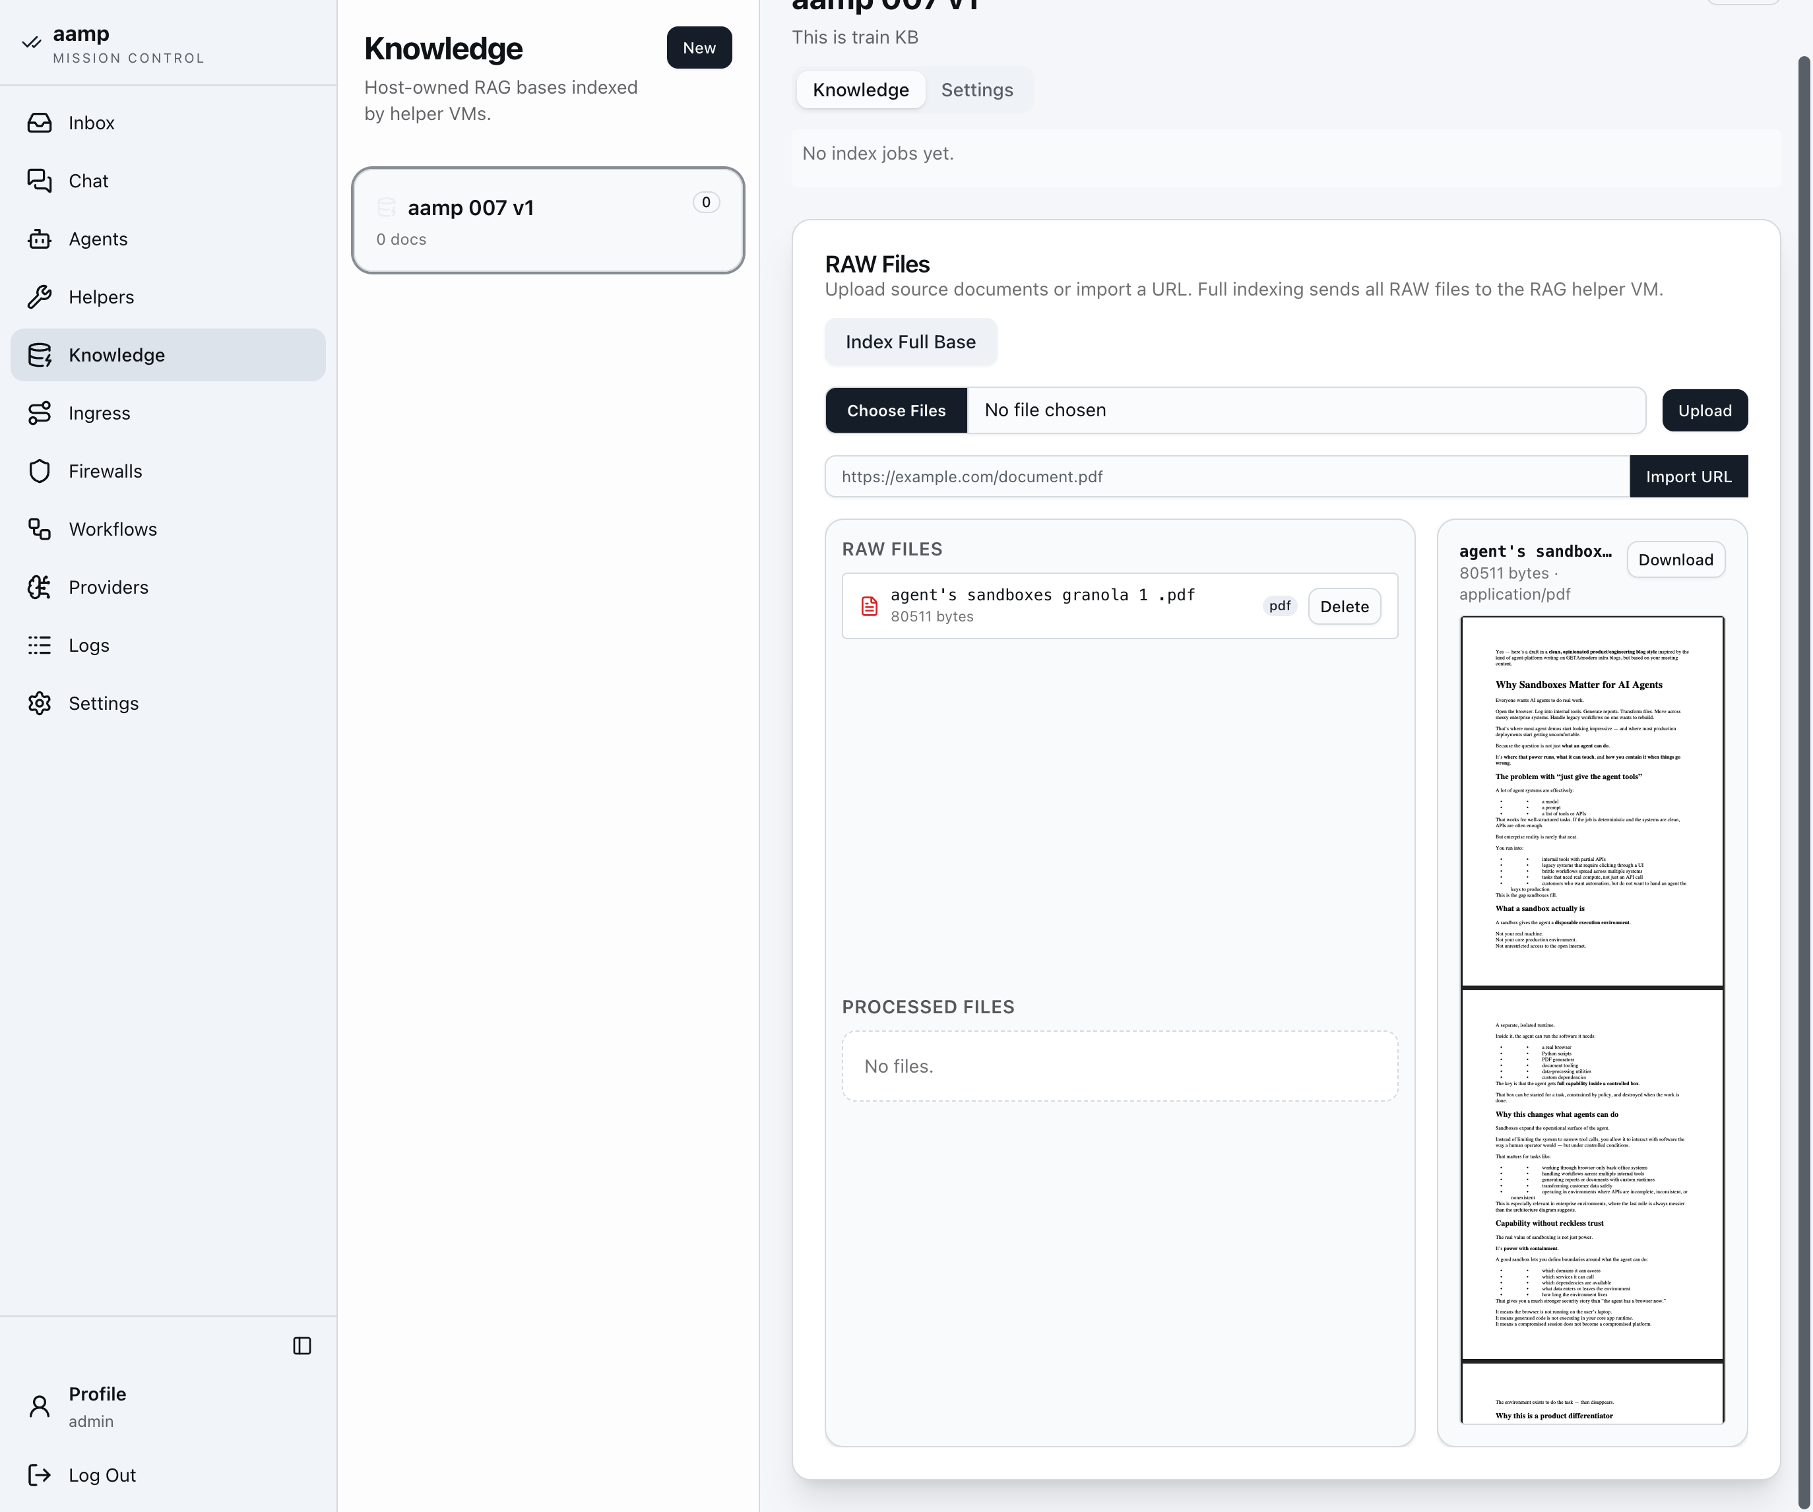Open Firewalls via the shield icon
This screenshot has width=1813, height=1512.
(40, 471)
